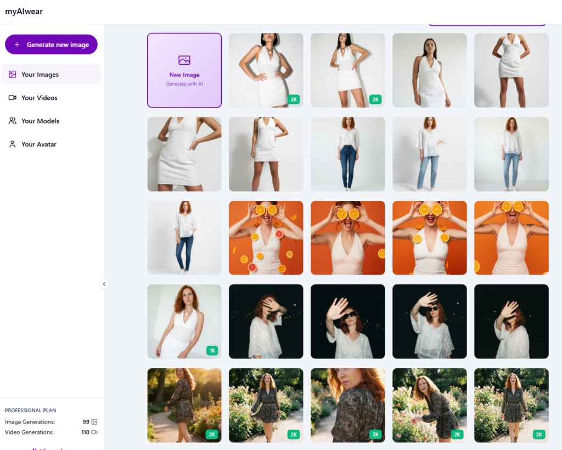Screen dimensions: 562x450
Task: Click the video generations counter icon
Action: [94, 432]
